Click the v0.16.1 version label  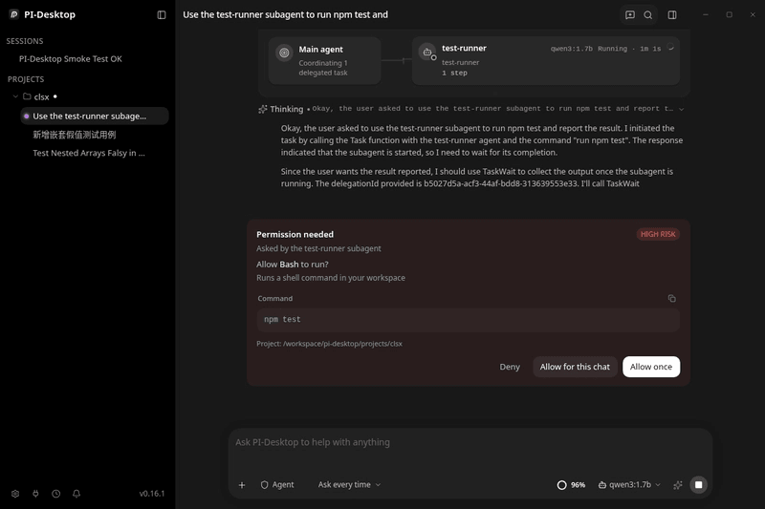click(152, 494)
